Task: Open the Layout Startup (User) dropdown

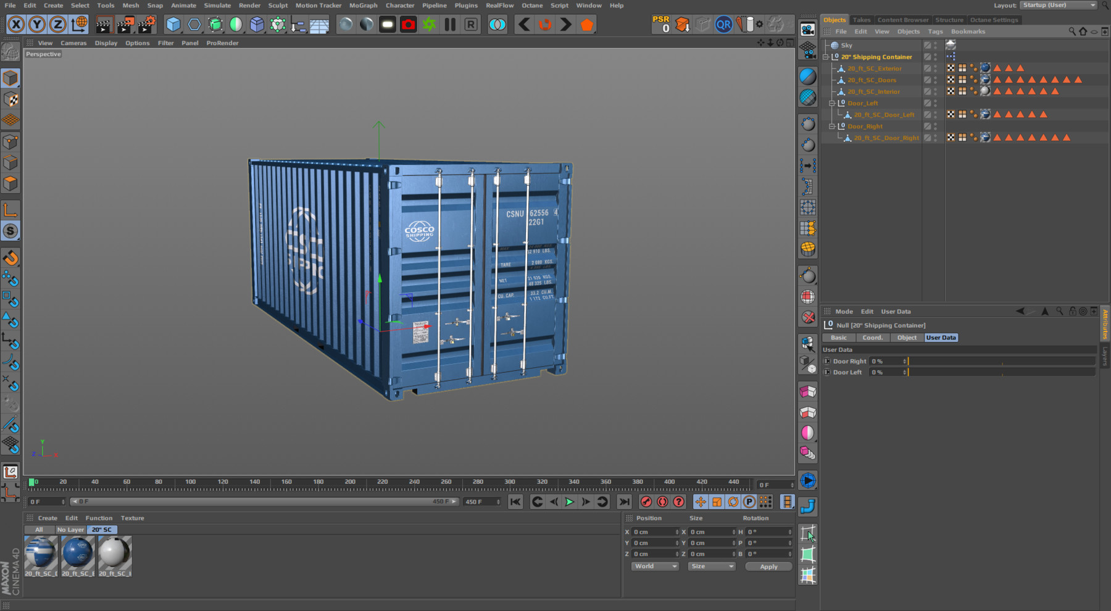Action: [1059, 5]
